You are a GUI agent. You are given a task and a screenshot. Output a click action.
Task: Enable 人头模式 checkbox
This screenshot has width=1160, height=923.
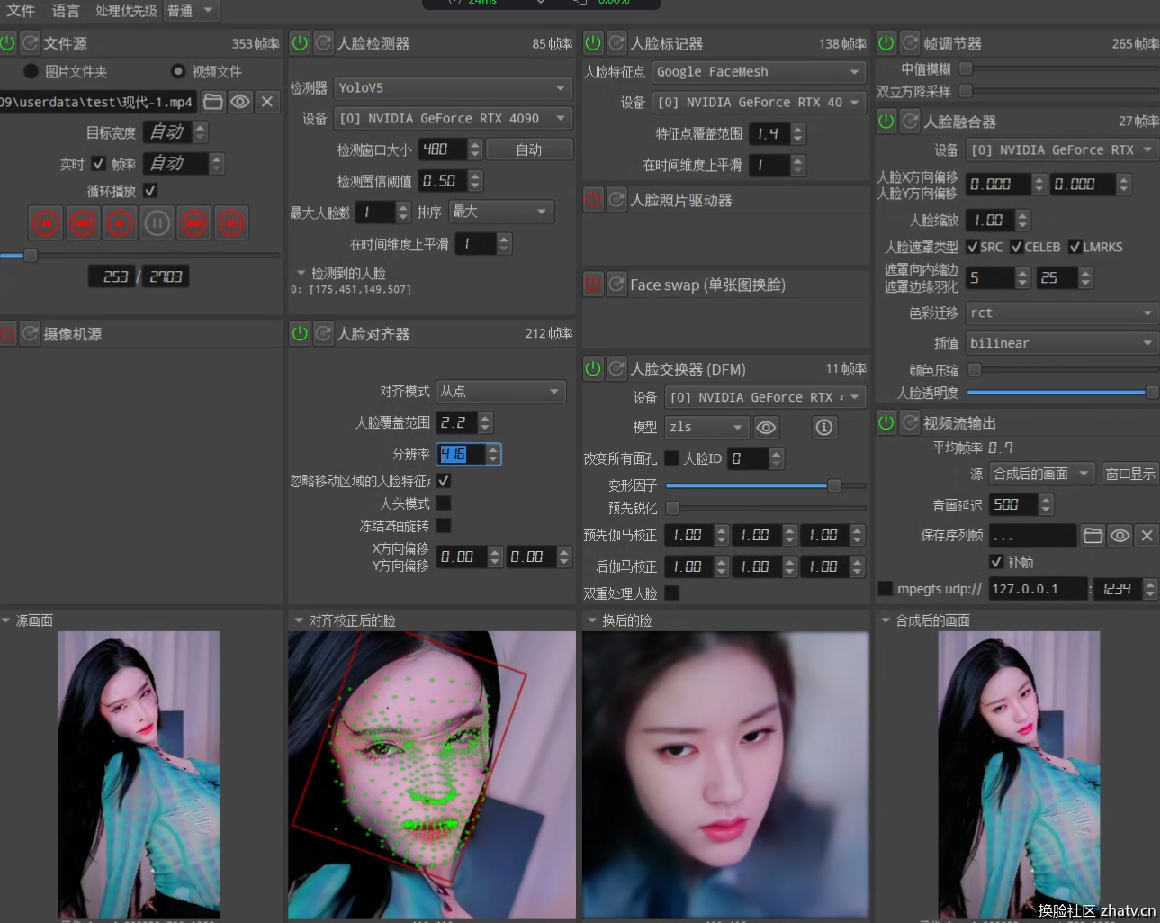(444, 503)
